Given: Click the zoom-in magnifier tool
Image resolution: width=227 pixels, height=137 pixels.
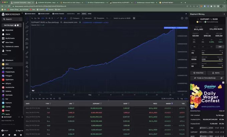Looking at the screenshot, I should (x=27, y=57).
